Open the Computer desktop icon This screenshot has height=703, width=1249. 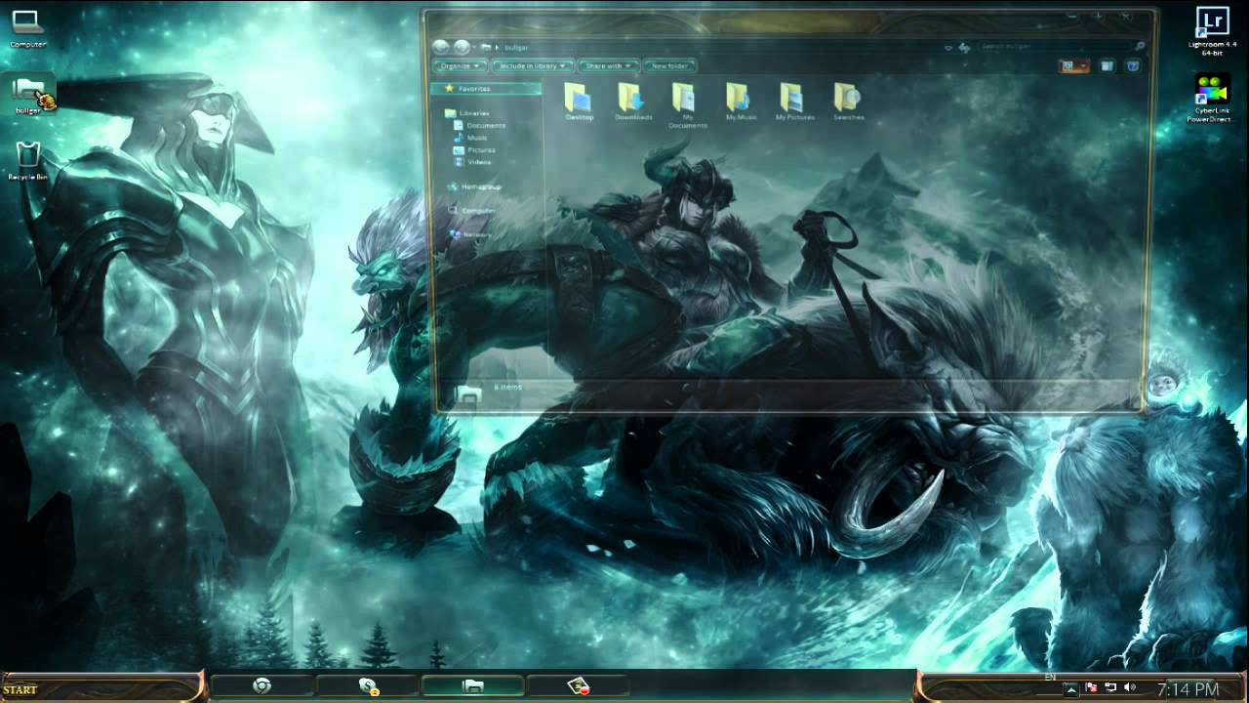click(26, 28)
